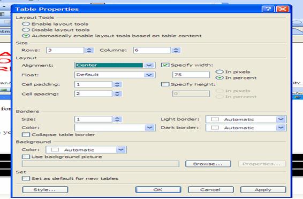This screenshot has height=199, width=303.
Task: Click the Light border color swatch
Action: [x=215, y=120]
